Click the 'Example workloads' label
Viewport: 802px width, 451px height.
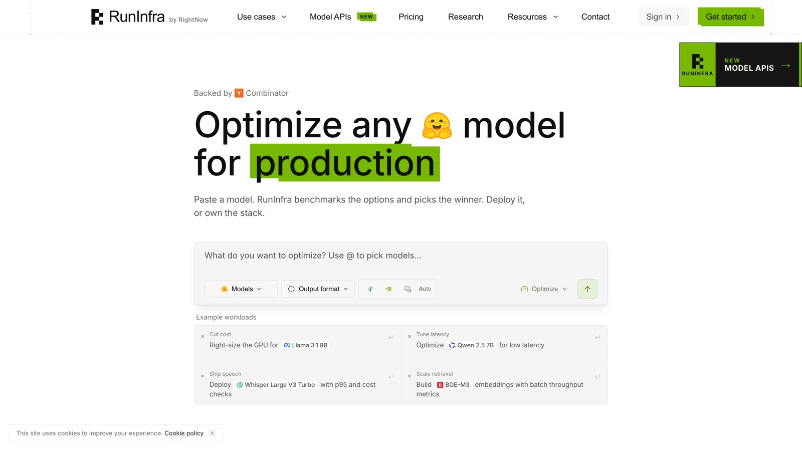226,317
